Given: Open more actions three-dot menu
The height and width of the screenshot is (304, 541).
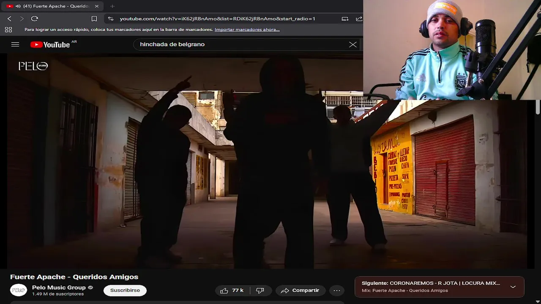Looking at the screenshot, I should click(337, 290).
